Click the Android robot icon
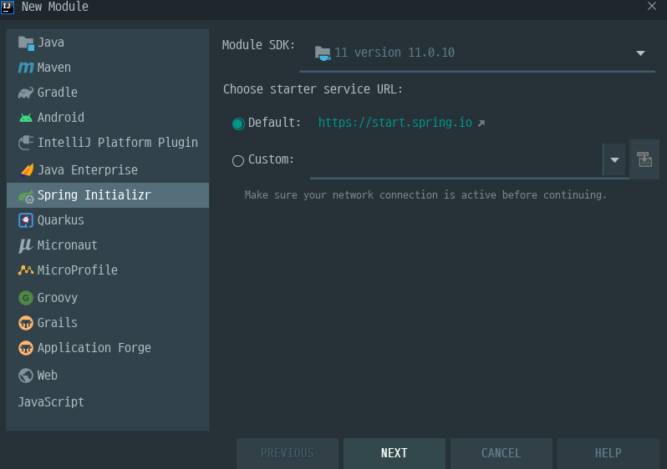 click(x=26, y=118)
